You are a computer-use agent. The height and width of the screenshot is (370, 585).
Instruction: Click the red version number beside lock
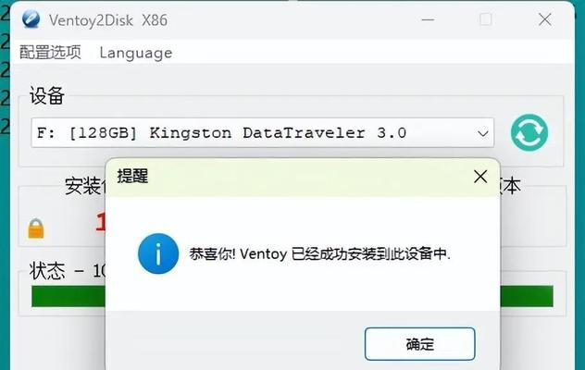[x=100, y=222]
